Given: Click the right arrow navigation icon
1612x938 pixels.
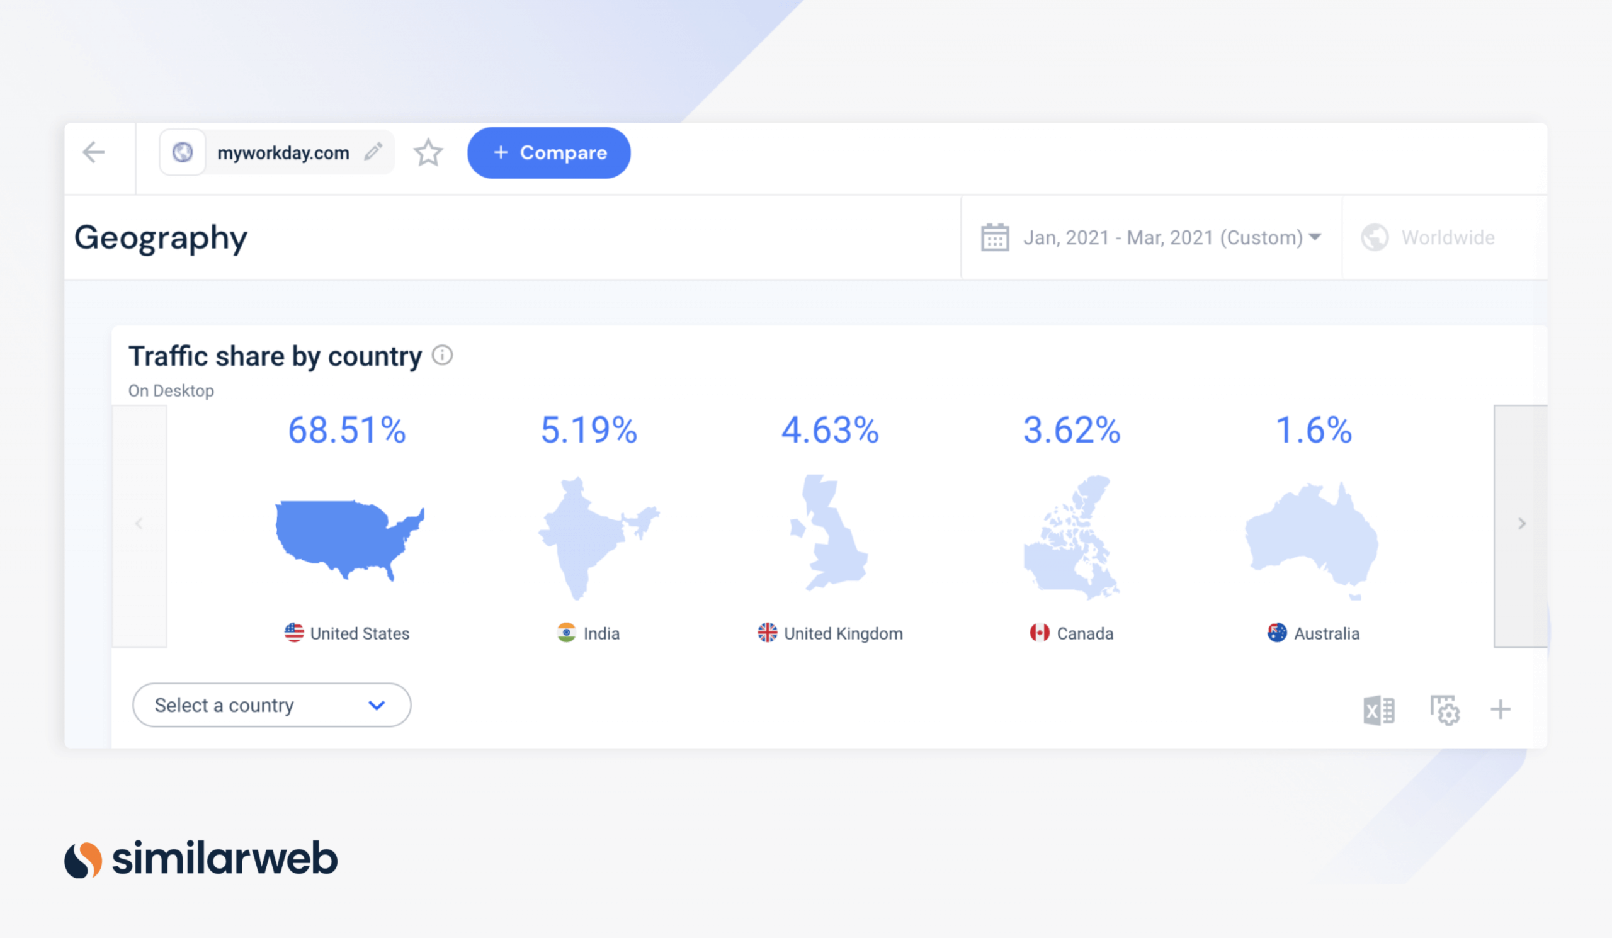Looking at the screenshot, I should (x=1519, y=523).
